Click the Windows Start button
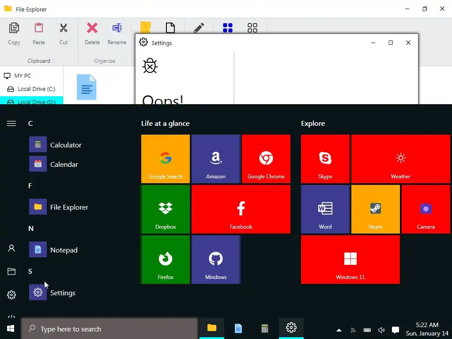The width and height of the screenshot is (452, 339). click(11, 328)
